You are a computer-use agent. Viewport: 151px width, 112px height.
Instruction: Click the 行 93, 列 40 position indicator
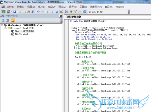96,12
